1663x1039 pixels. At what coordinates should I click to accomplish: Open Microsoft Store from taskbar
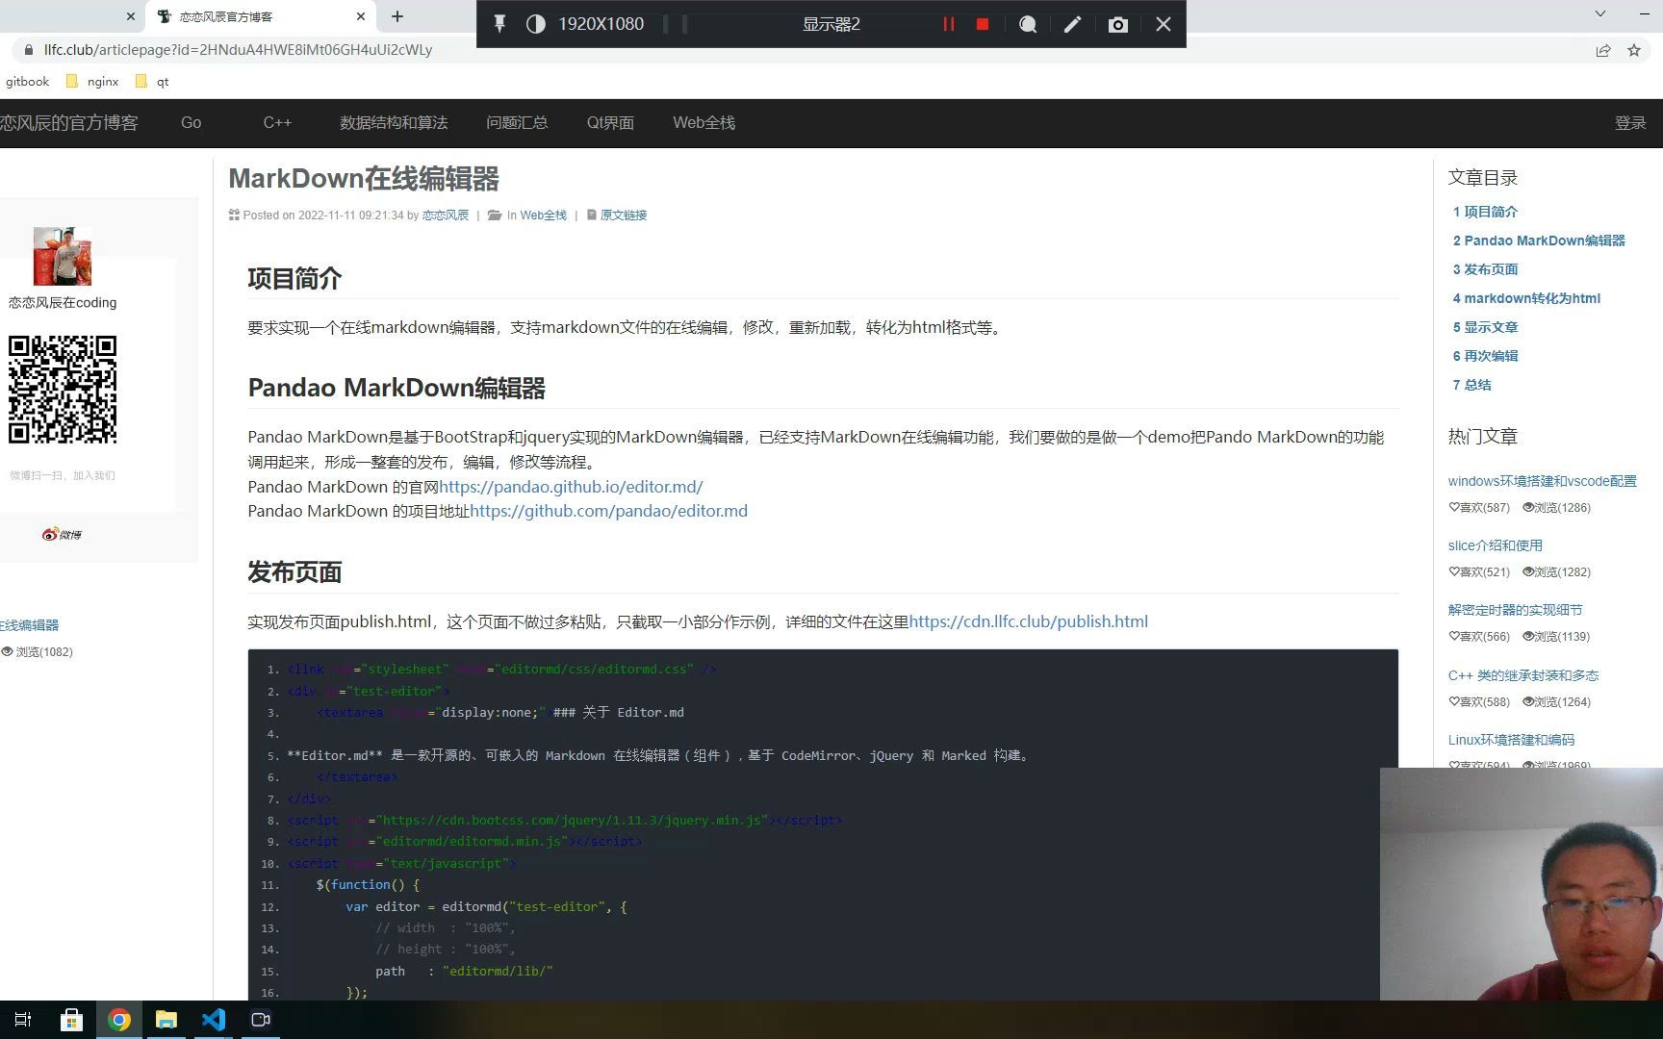pos(71,1020)
